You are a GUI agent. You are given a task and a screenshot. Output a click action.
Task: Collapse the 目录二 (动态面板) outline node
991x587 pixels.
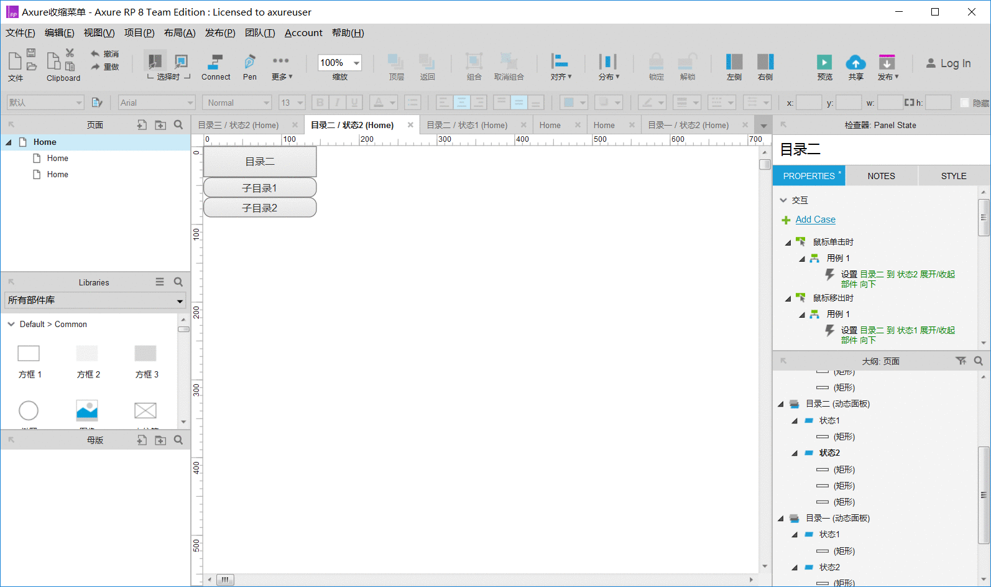pos(781,404)
